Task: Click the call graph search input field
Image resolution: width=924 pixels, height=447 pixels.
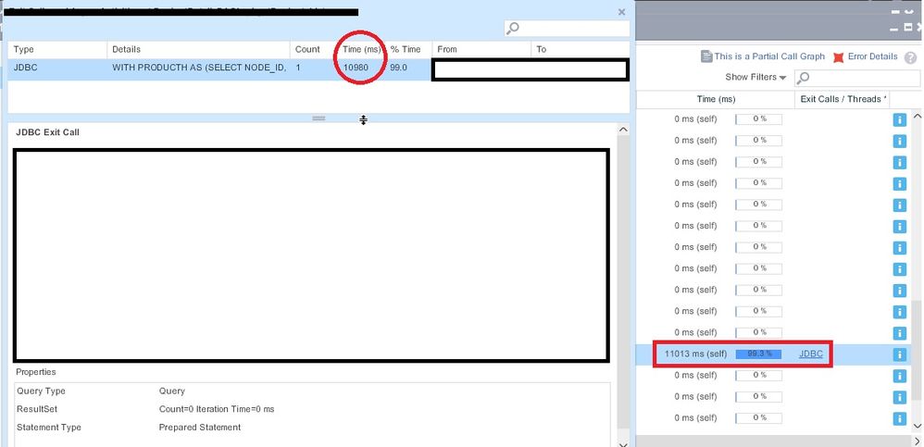Action: 856,78
